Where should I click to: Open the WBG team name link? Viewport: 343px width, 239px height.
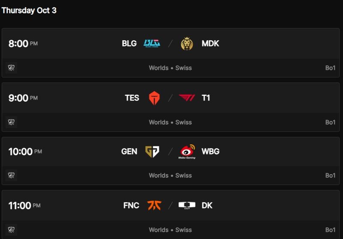(210, 151)
